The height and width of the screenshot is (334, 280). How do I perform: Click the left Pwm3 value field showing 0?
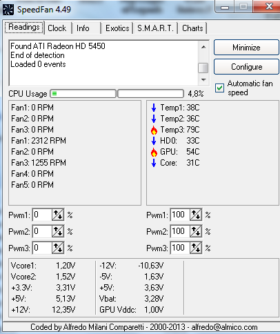pos(42,248)
